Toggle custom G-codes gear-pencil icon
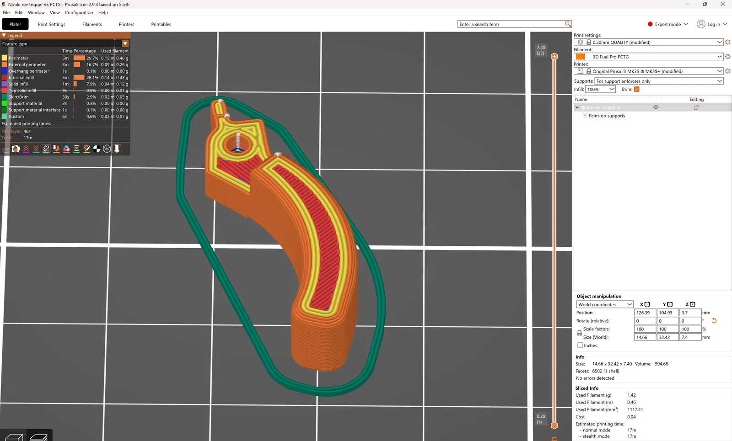Viewport: 732px width, 441px height. 86,149
